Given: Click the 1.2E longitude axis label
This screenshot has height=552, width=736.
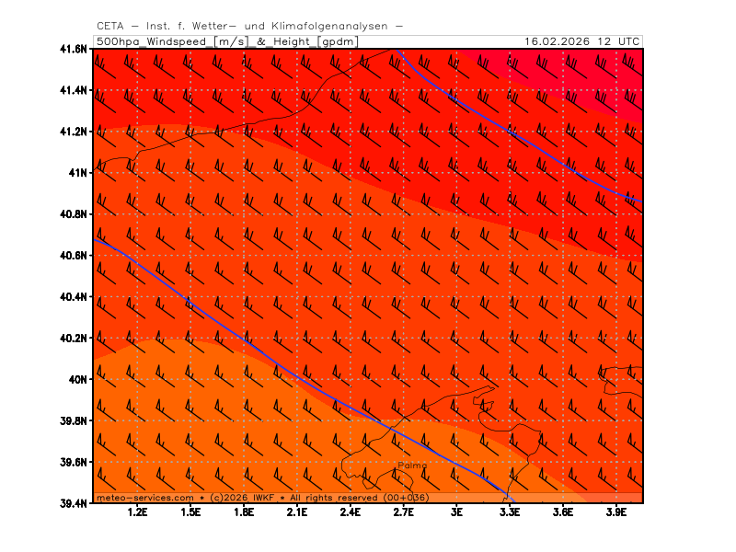Looking at the screenshot, I should coord(138,512).
